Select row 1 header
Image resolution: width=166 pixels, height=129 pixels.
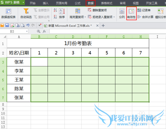click(3, 44)
